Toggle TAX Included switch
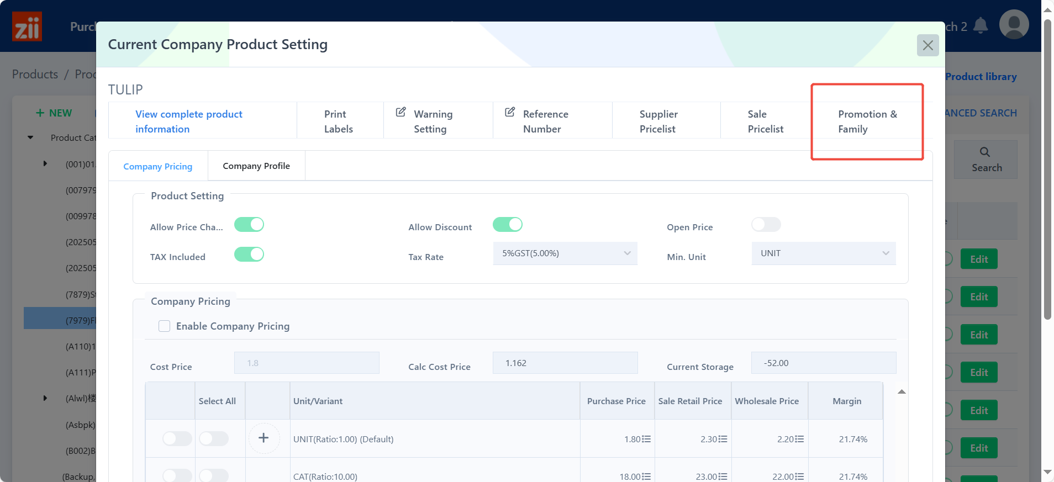Viewport: 1054px width, 482px height. [249, 255]
